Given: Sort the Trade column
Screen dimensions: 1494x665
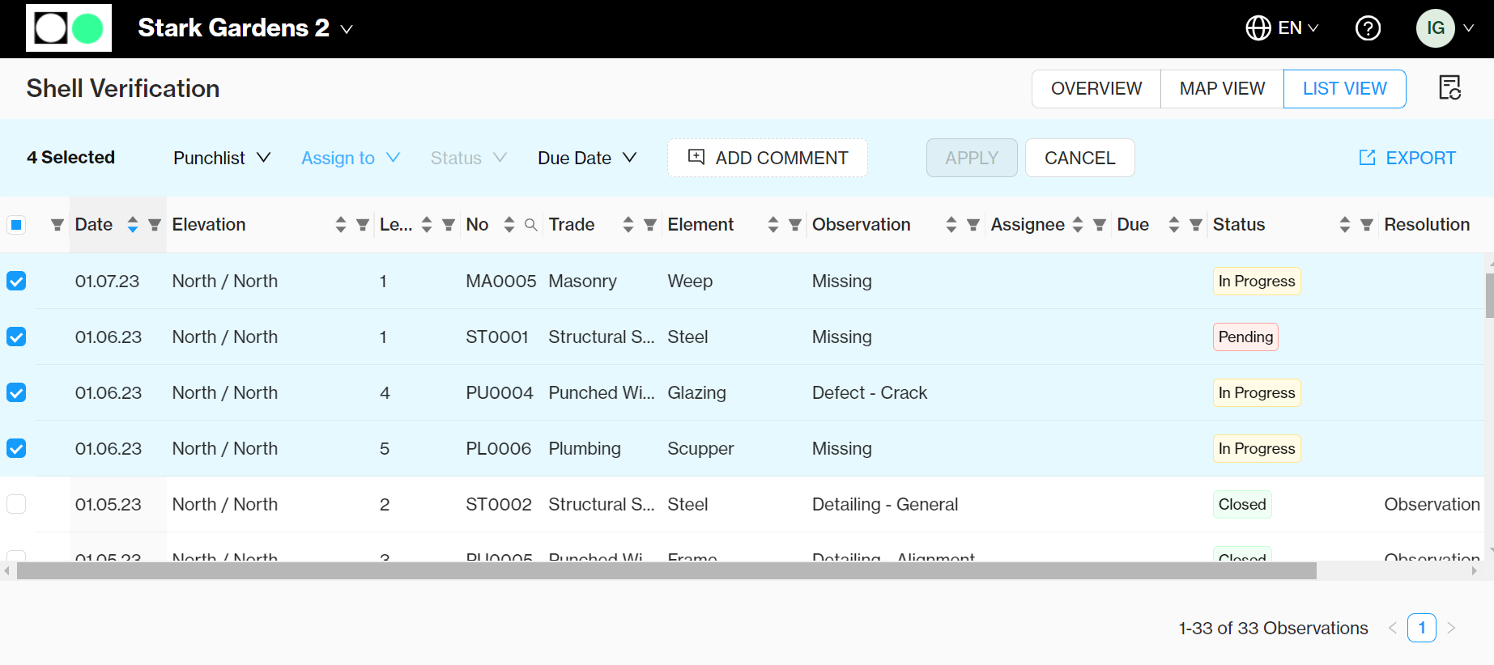Looking at the screenshot, I should coord(628,225).
